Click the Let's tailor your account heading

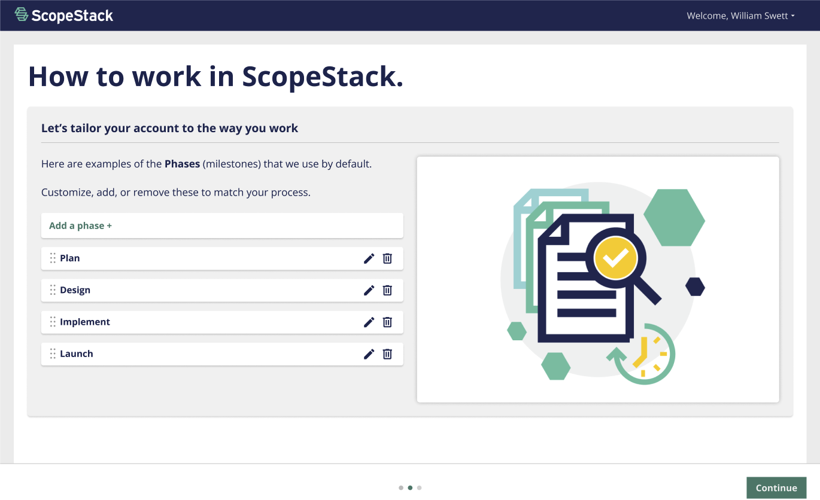tap(170, 128)
